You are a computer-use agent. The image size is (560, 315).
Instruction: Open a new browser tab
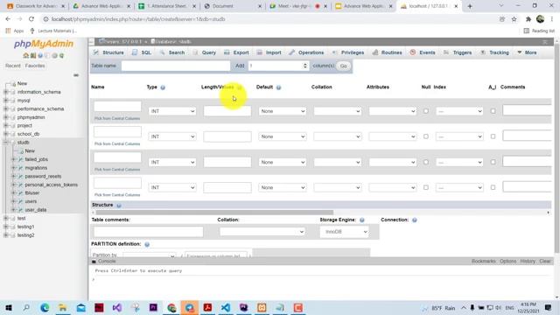[x=470, y=6]
